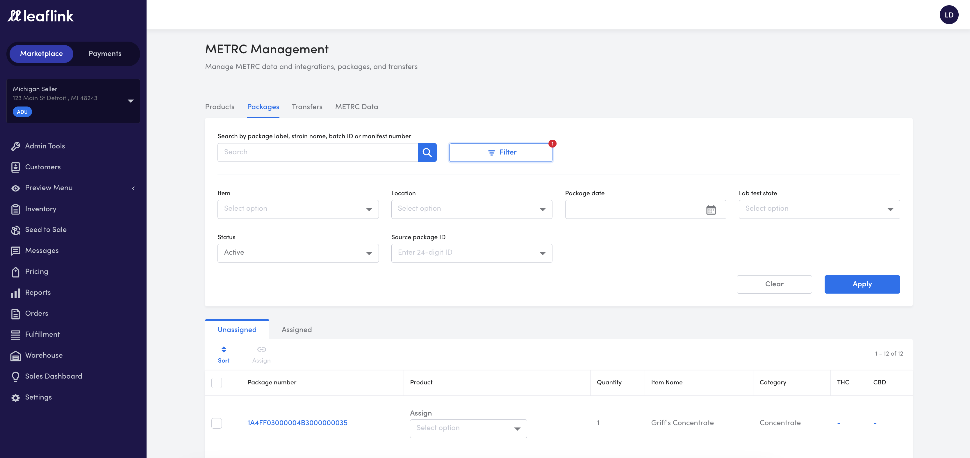970x458 pixels.
Task: Click the Clear button
Action: click(774, 284)
